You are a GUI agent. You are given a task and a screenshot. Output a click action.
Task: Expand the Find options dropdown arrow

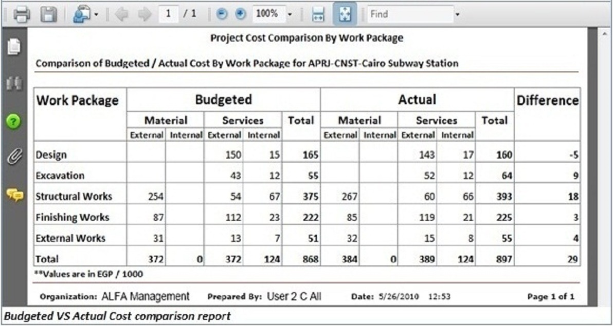tap(457, 14)
